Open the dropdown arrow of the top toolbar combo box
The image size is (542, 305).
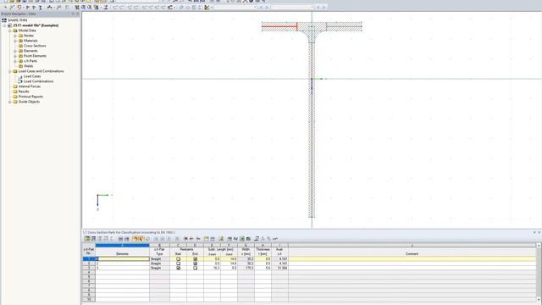click(255, 8)
